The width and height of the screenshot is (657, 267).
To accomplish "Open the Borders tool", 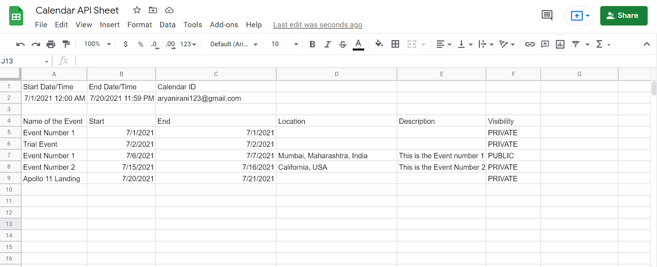I will coord(395,44).
